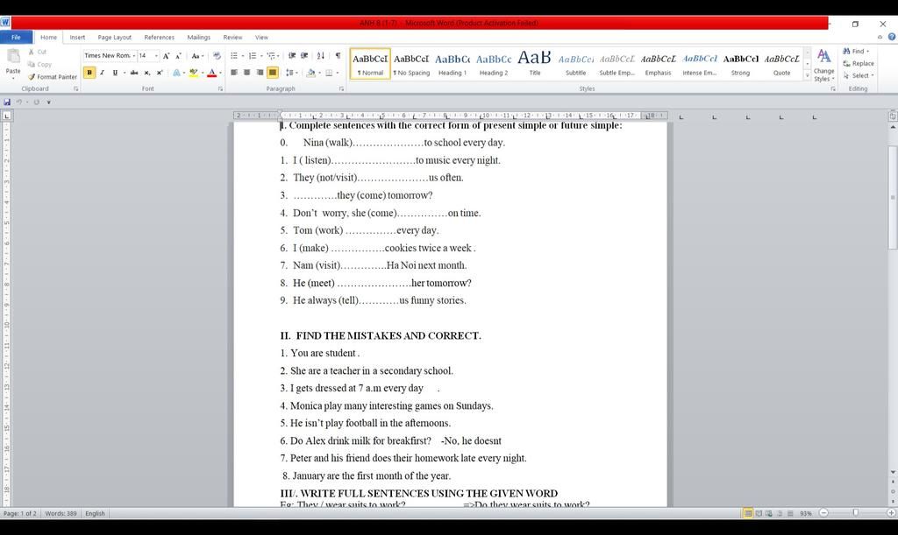This screenshot has width=898, height=535.
Task: Click the Text Effects icon
Action: (176, 73)
